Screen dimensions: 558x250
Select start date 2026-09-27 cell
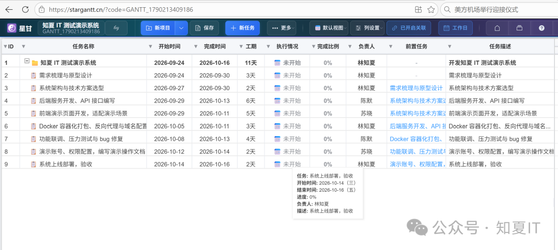pyautogui.click(x=169, y=88)
